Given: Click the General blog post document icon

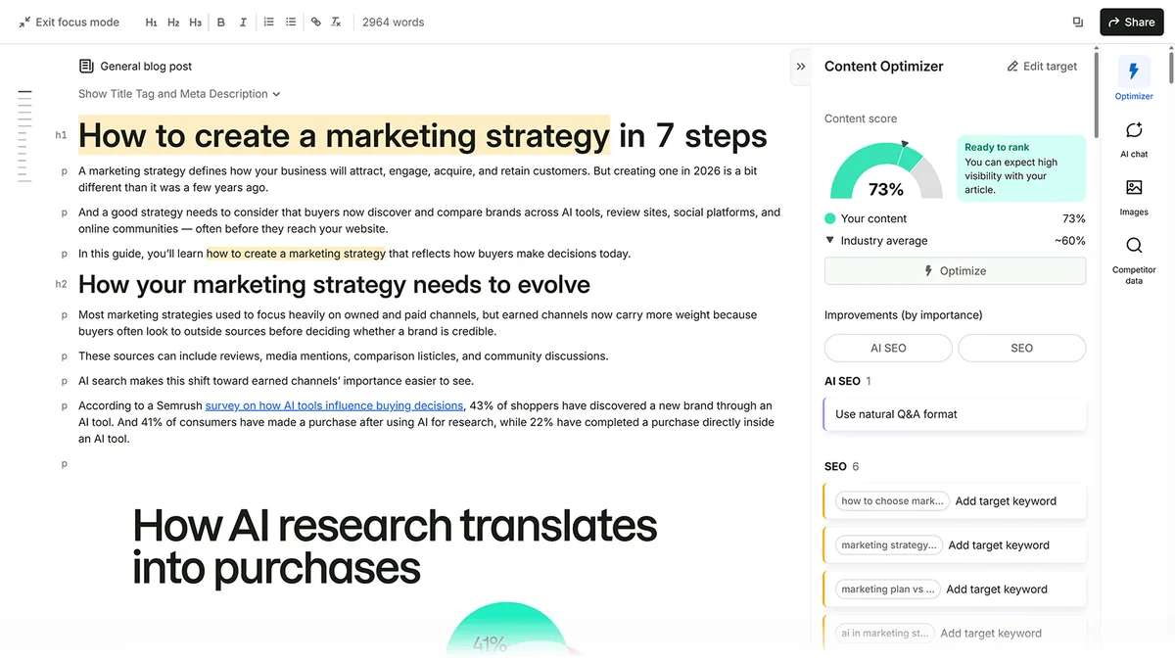Looking at the screenshot, I should 86,66.
